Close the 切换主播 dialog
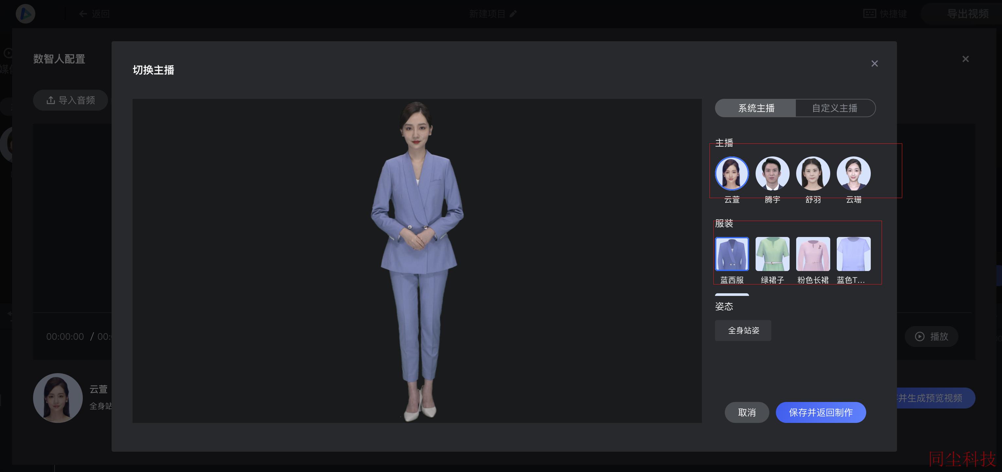 click(x=874, y=64)
